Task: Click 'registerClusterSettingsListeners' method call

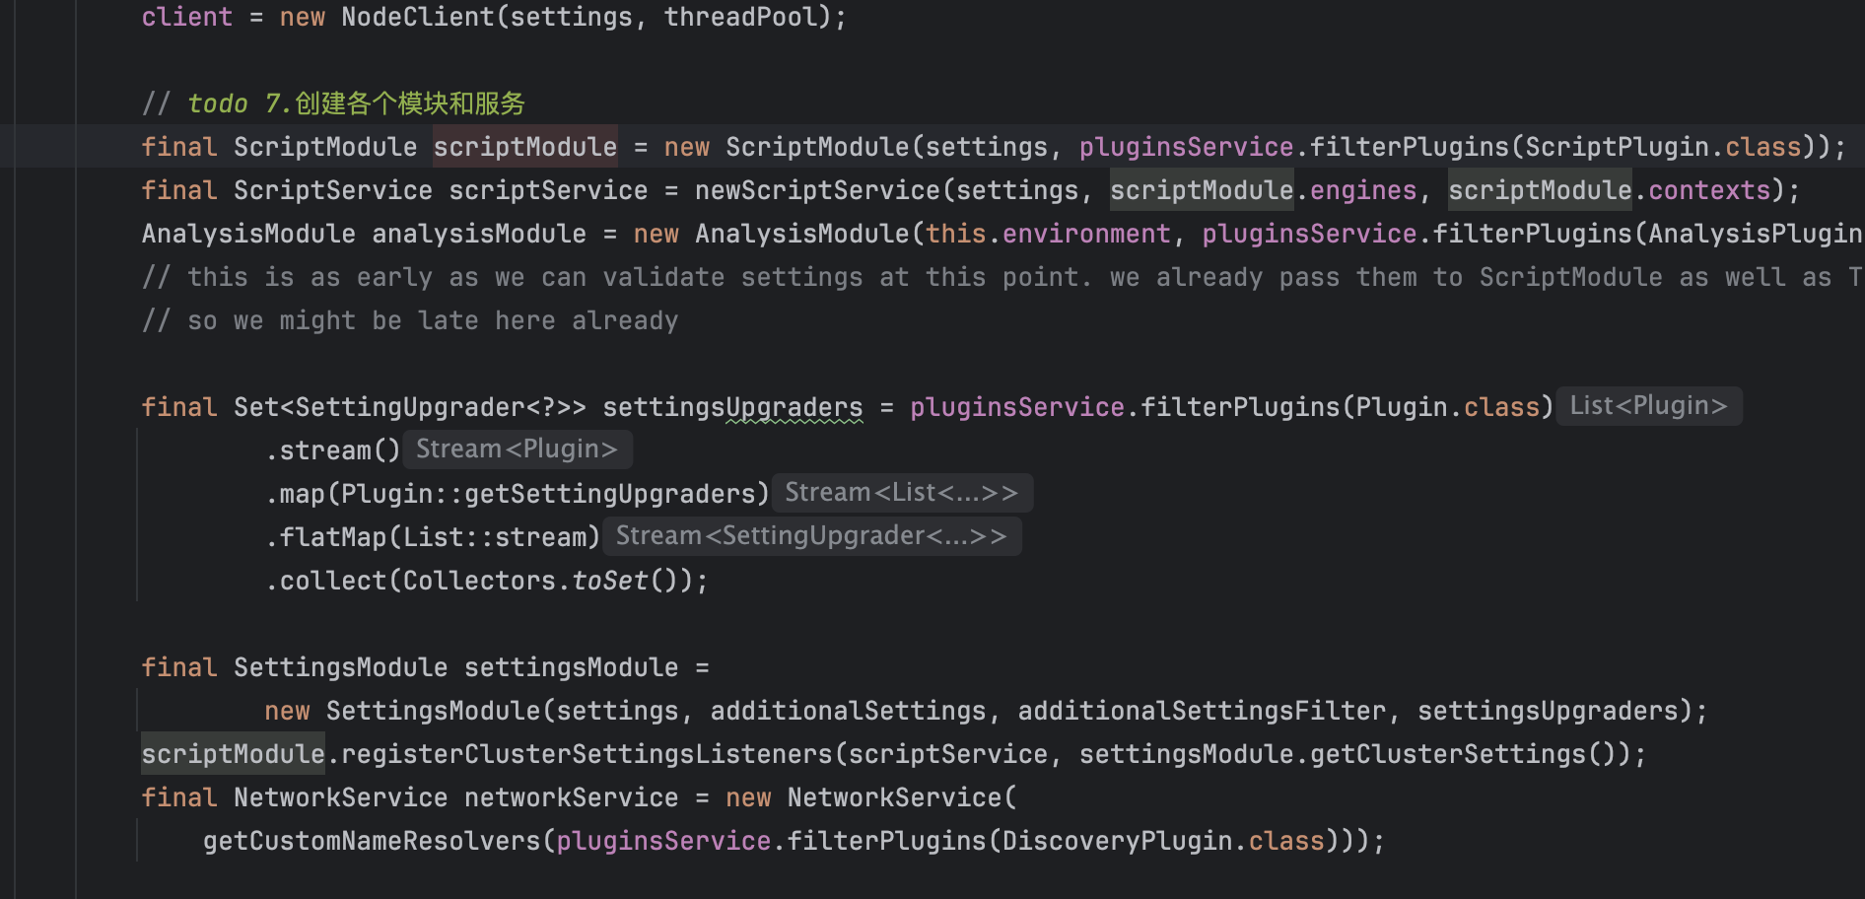Action: 587,754
